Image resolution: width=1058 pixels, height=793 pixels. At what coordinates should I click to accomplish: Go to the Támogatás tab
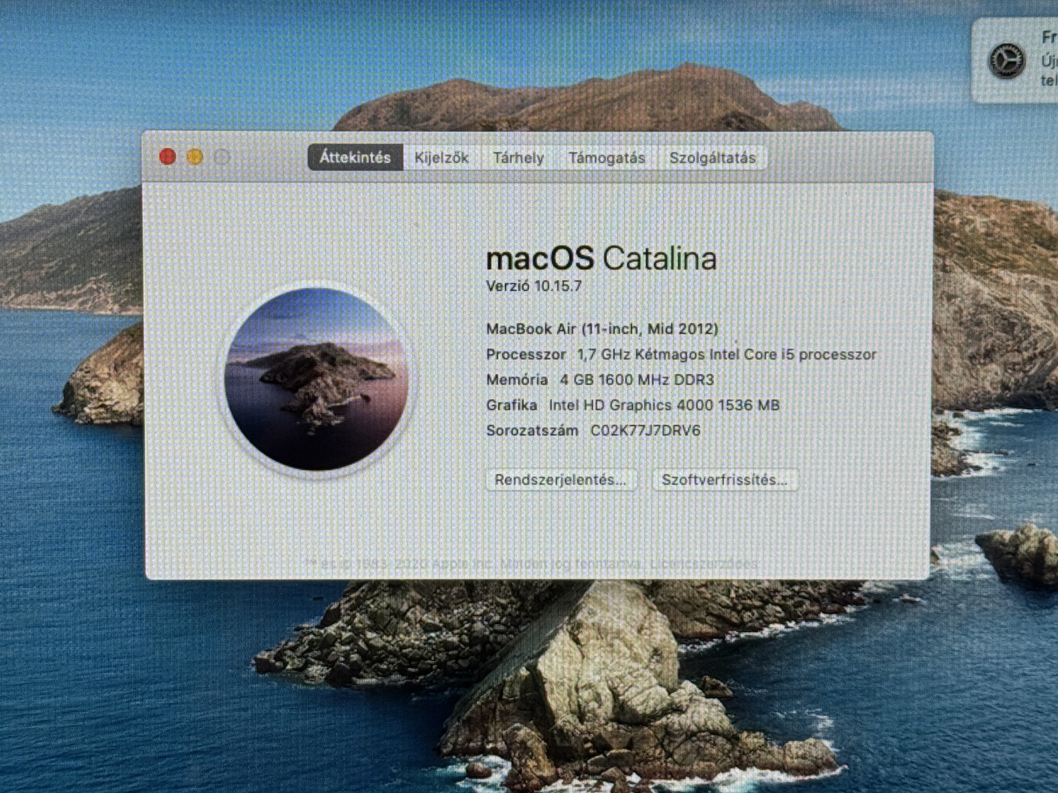click(606, 157)
